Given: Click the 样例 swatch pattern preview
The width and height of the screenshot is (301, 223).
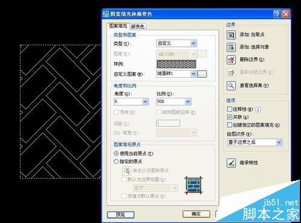Looking at the screenshot, I should tap(176, 64).
